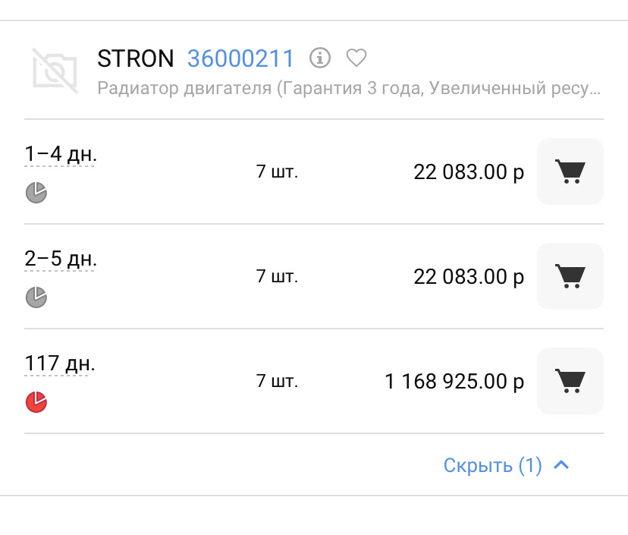Toggle the heart icon for this radiator
Image resolution: width=628 pixels, height=535 pixels.
pyautogui.click(x=356, y=58)
